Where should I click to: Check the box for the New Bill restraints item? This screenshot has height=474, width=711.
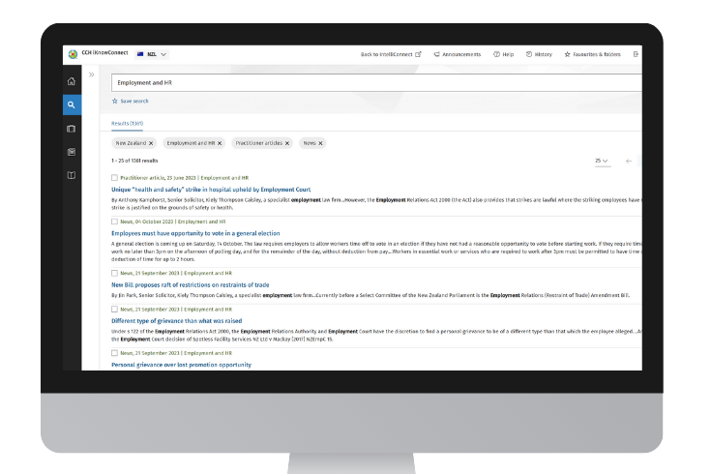coord(114,273)
